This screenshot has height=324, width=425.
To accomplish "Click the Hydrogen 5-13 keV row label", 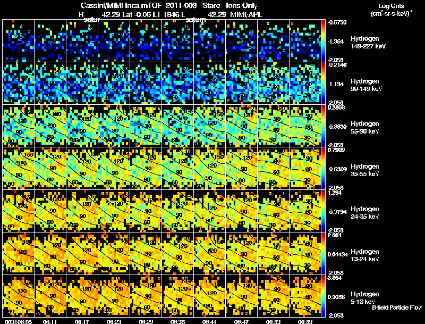I will tap(364, 298).
